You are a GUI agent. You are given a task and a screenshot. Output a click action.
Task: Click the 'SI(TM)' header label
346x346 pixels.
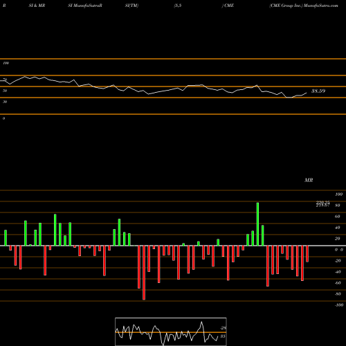pos(131,6)
